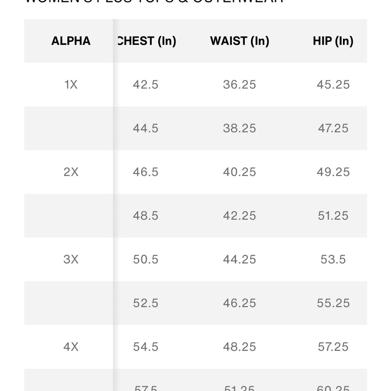This screenshot has width=391, height=391.
Task: Select the 1X size row label
Action: 71,84
